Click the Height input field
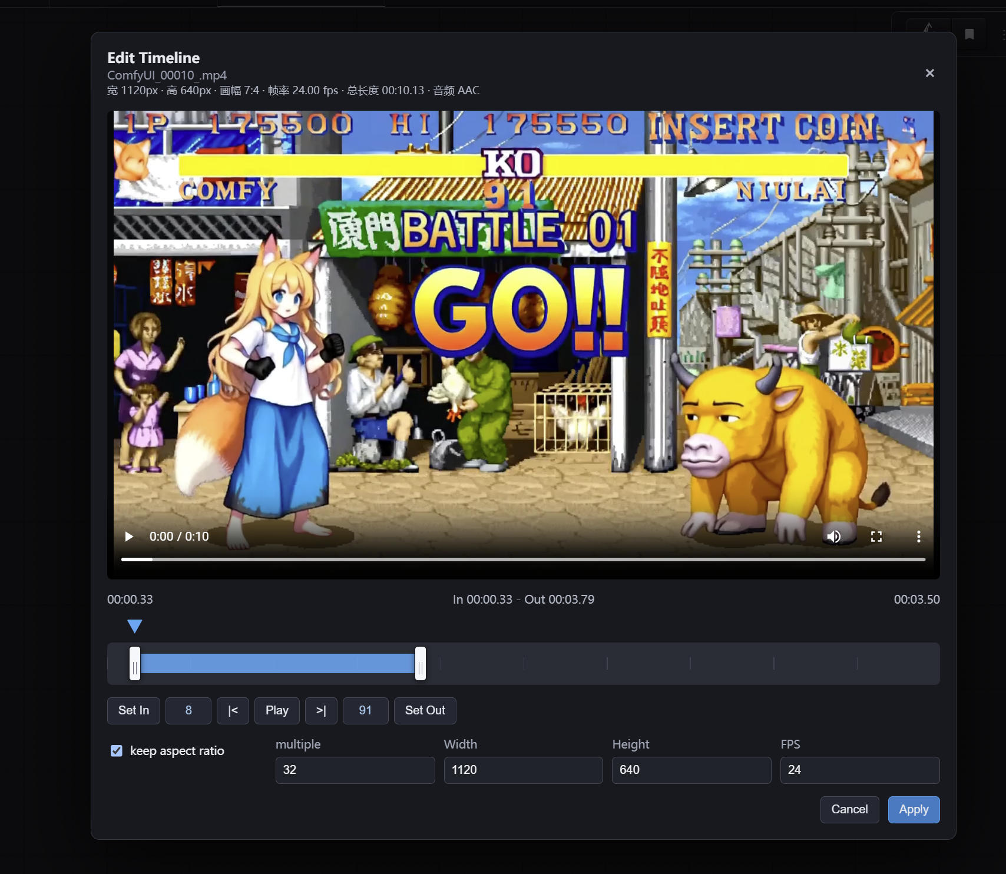Screen dimensions: 1006x874 tap(691, 770)
